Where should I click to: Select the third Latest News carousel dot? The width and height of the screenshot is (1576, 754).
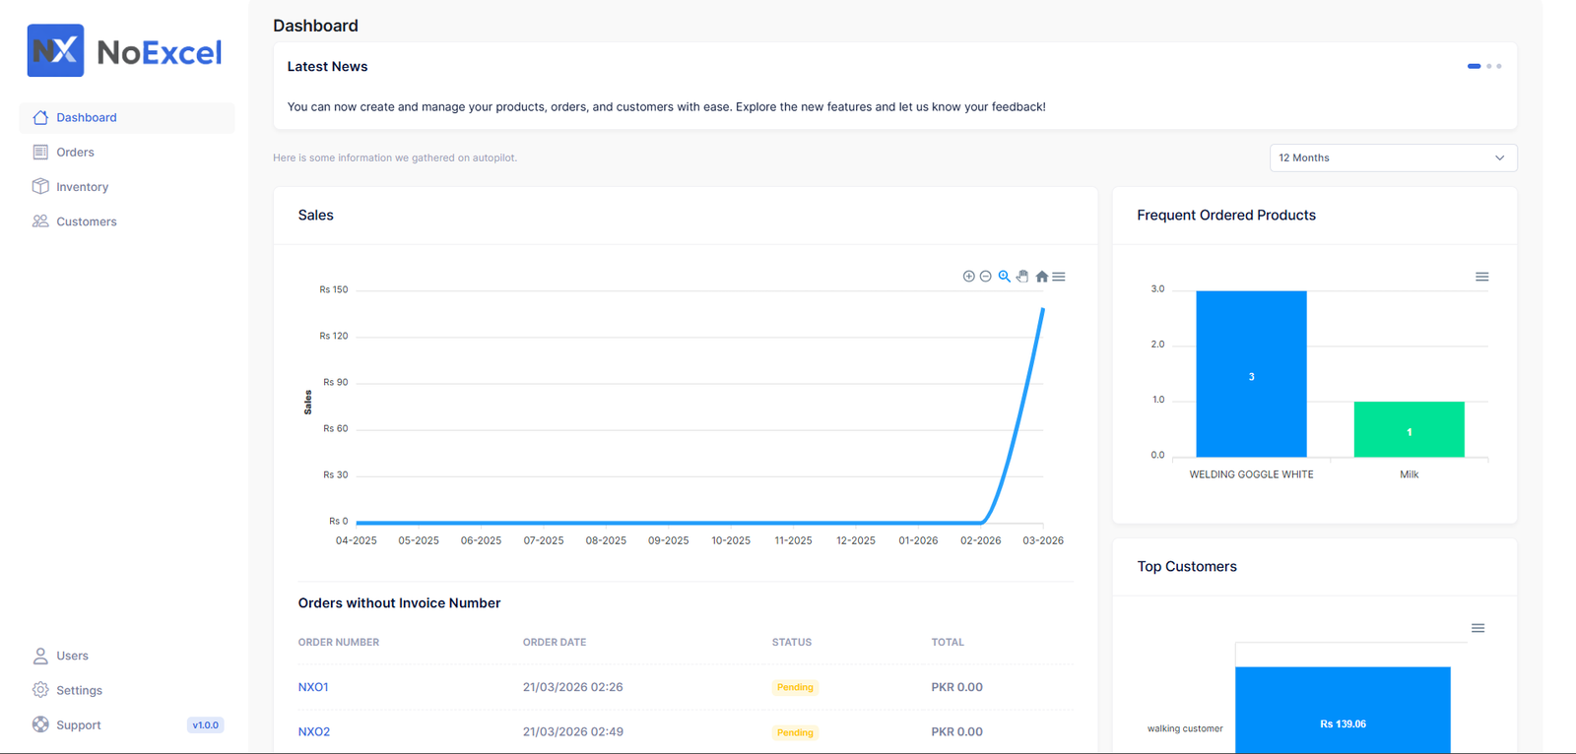[x=1499, y=66]
